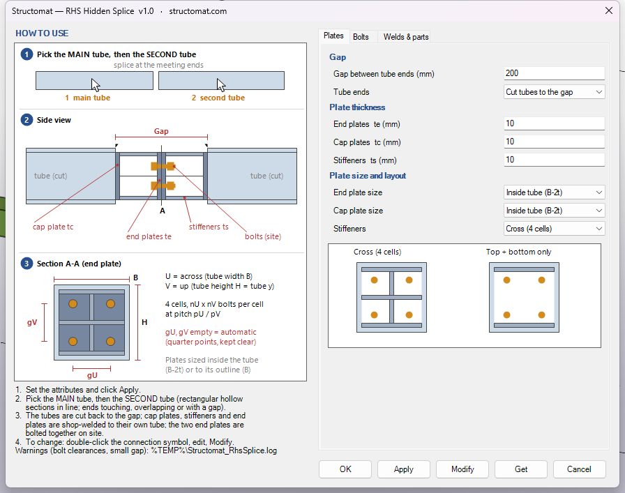Open the Tube ends dropdown
The width and height of the screenshot is (625, 493).
554,92
